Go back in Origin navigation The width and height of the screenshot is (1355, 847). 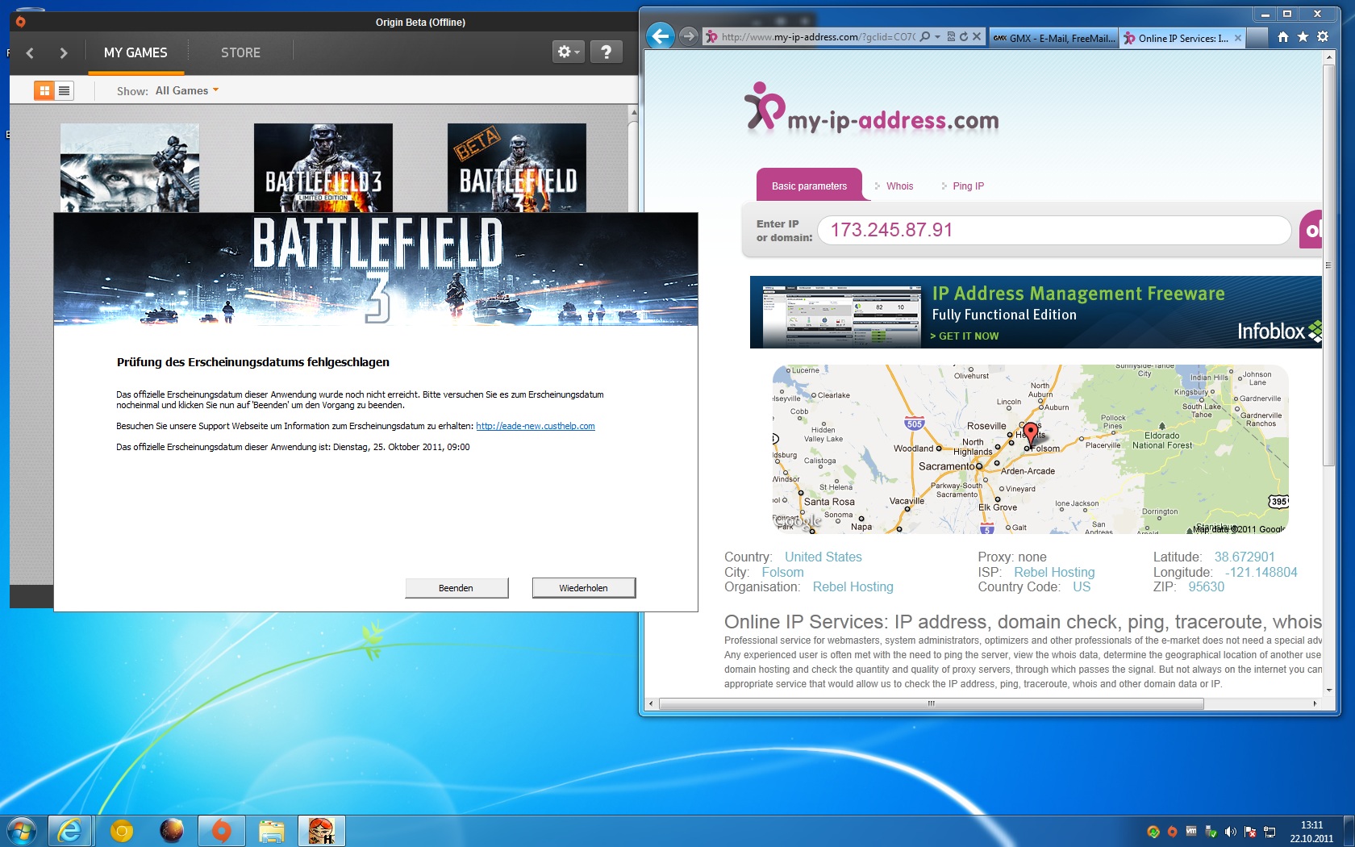point(31,53)
